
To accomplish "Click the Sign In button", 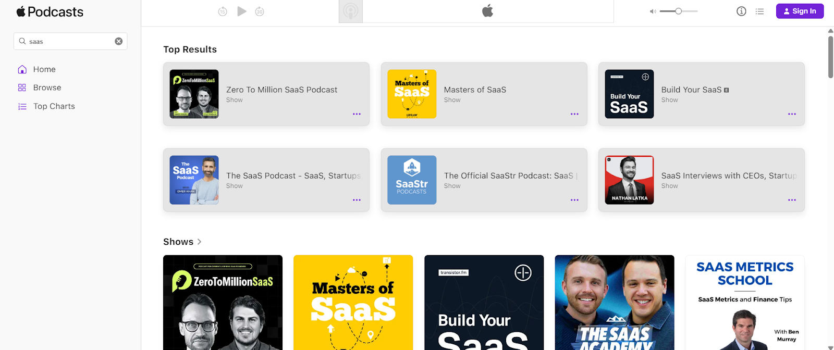I will (800, 11).
